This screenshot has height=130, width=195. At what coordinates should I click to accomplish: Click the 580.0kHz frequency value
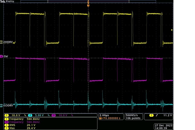coord(33,122)
